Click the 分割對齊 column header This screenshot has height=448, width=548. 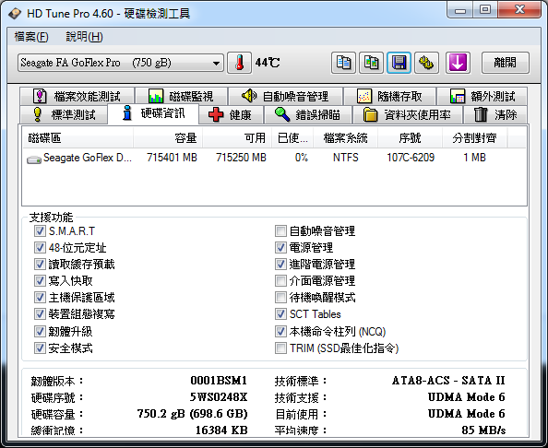click(474, 138)
